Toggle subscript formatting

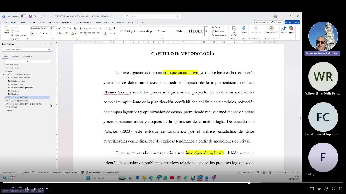click(51, 33)
